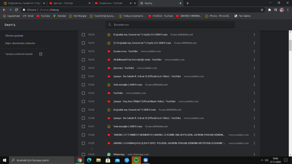Select Diğer cihazlardan sekmeler in sidebar

(x=20, y=43)
